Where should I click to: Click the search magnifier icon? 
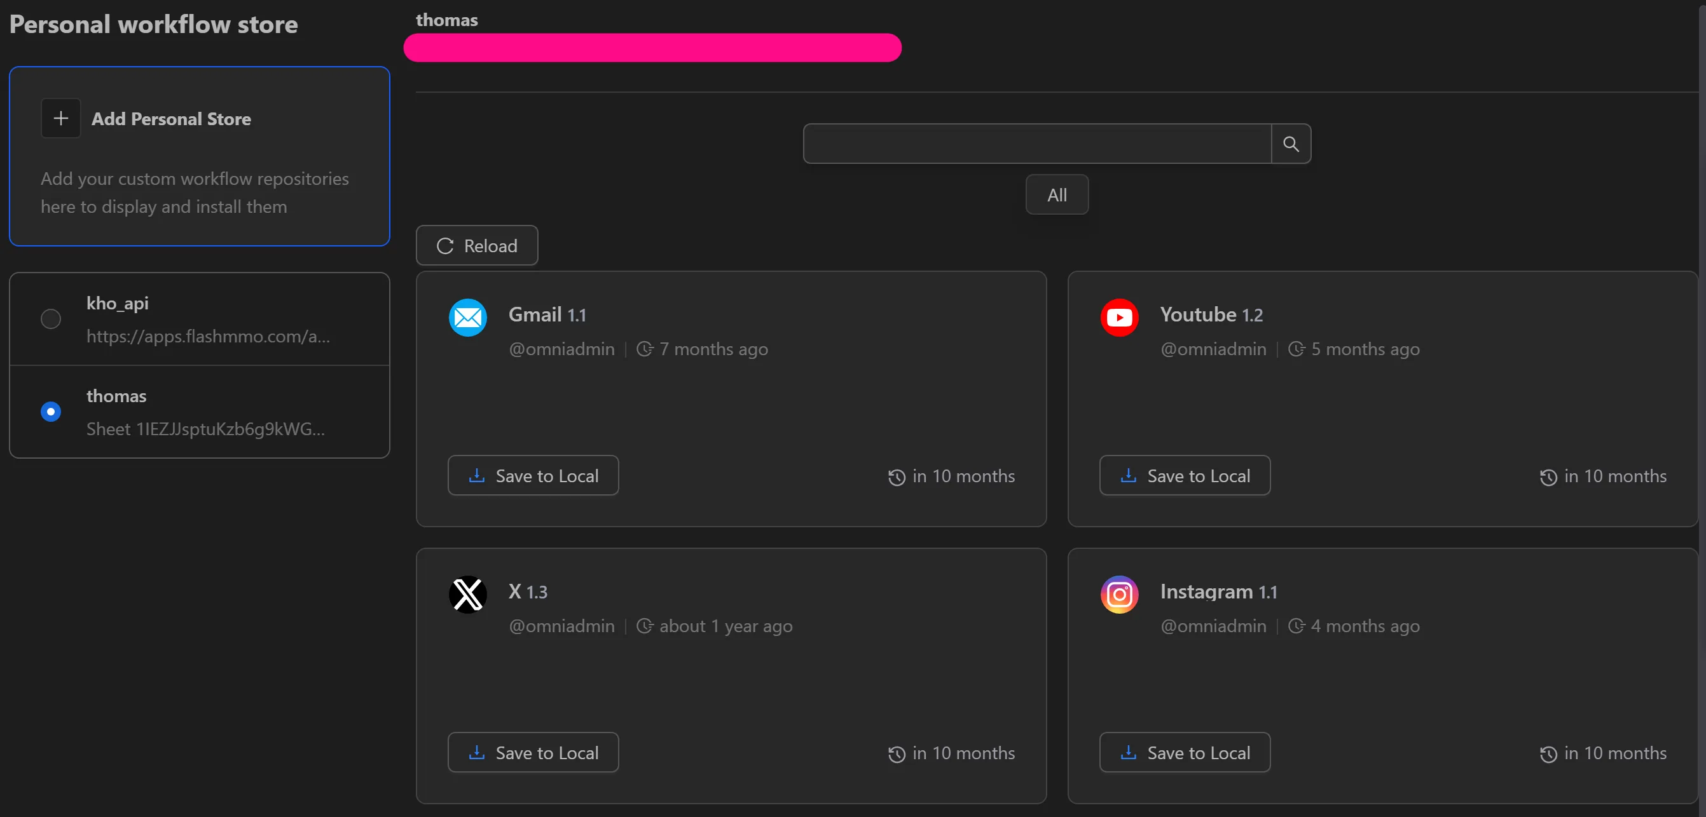click(1290, 144)
